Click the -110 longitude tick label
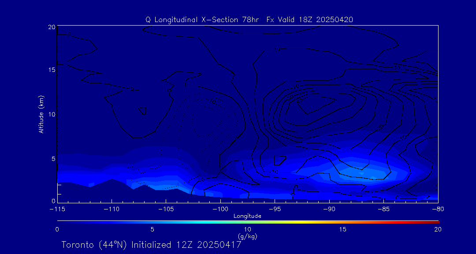The width and height of the screenshot is (476, 254). [x=112, y=209]
